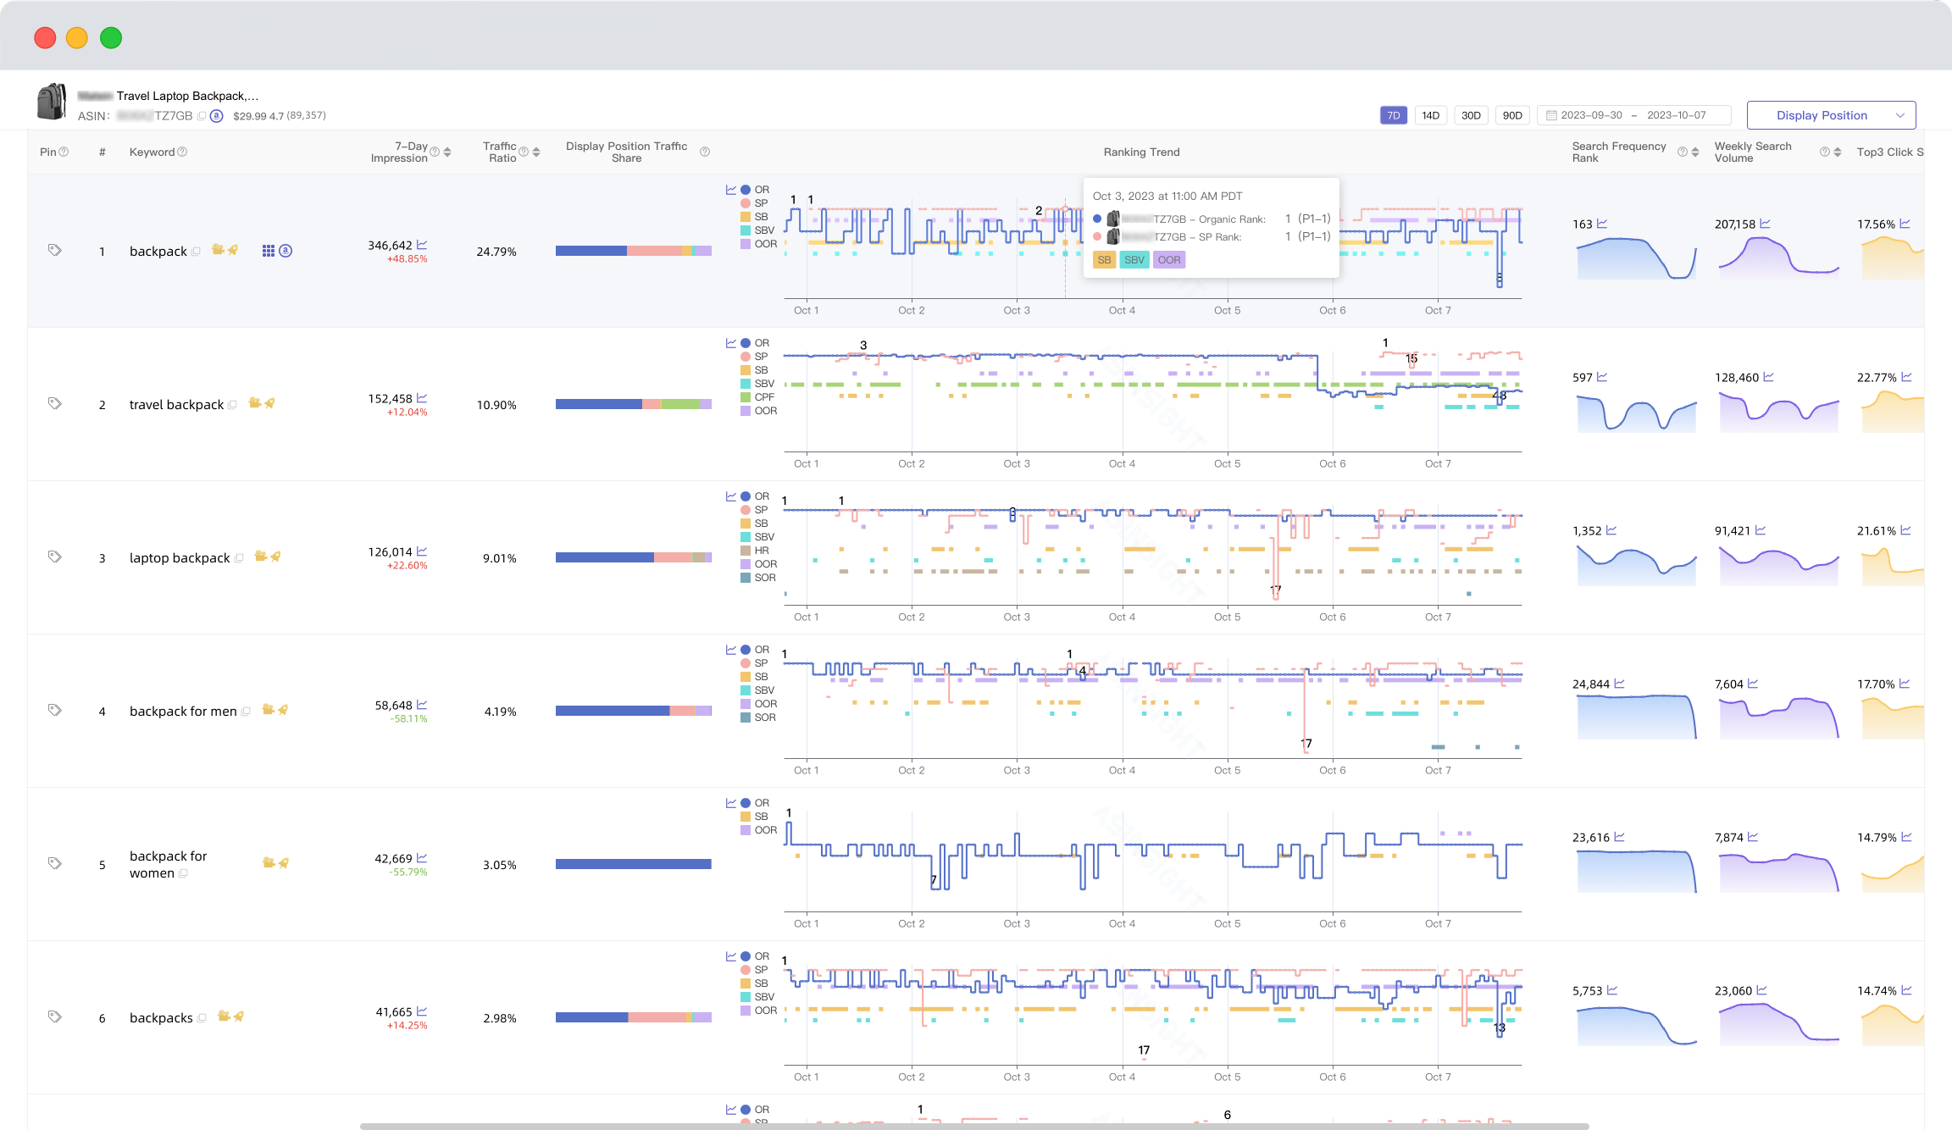The image size is (1952, 1130).
Task: Open trend icon beside Search Frequency Rank 163
Action: click(x=1602, y=224)
